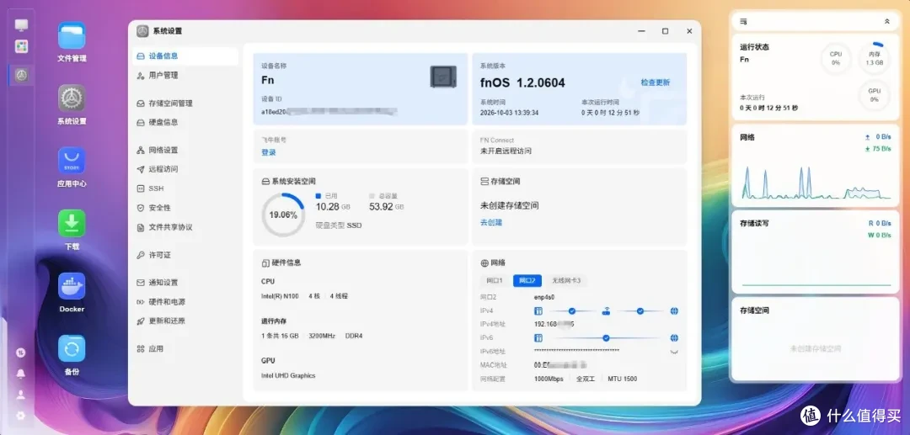The width and height of the screenshot is (910, 435).
Task: Click the bottom gear icon in the dock
Action: [x=20, y=416]
